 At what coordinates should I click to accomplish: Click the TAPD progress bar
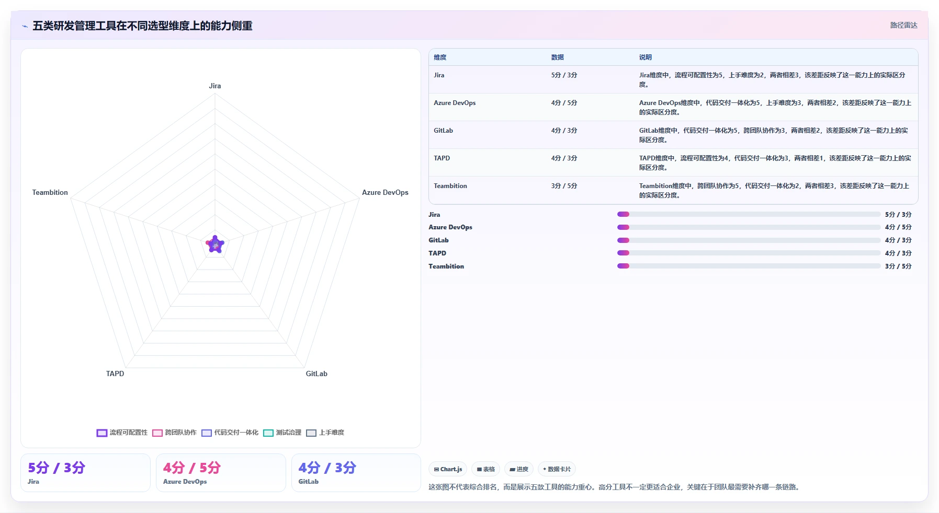point(749,253)
